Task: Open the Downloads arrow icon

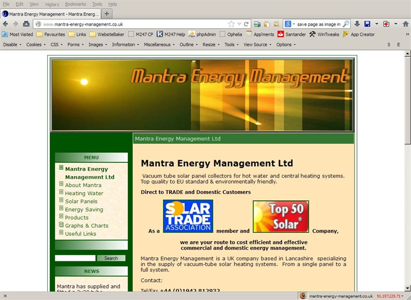Action: [357, 24]
